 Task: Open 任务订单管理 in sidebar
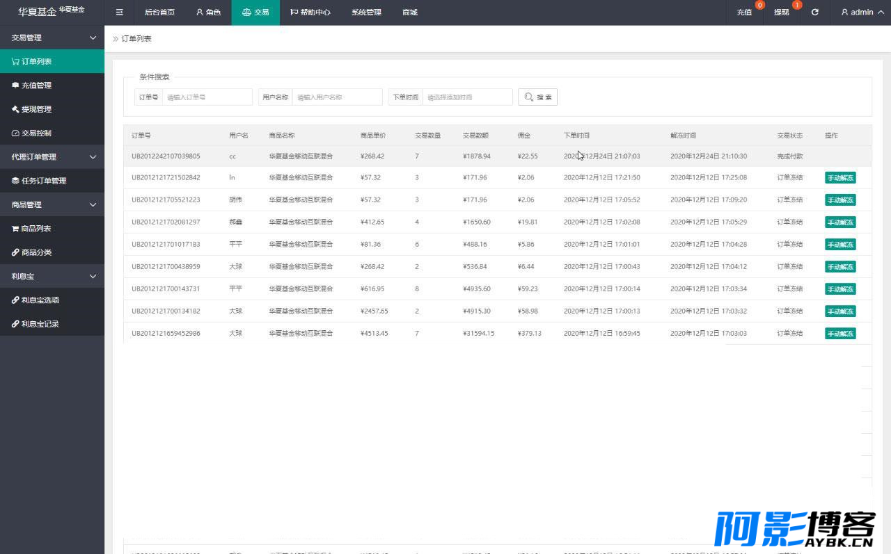tap(52, 181)
